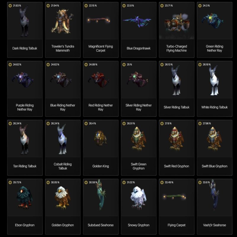Image resolution: width=237 pixels, height=237 pixels.
Task: Select the Subdued Seahorse mount image
Action: [101, 195]
